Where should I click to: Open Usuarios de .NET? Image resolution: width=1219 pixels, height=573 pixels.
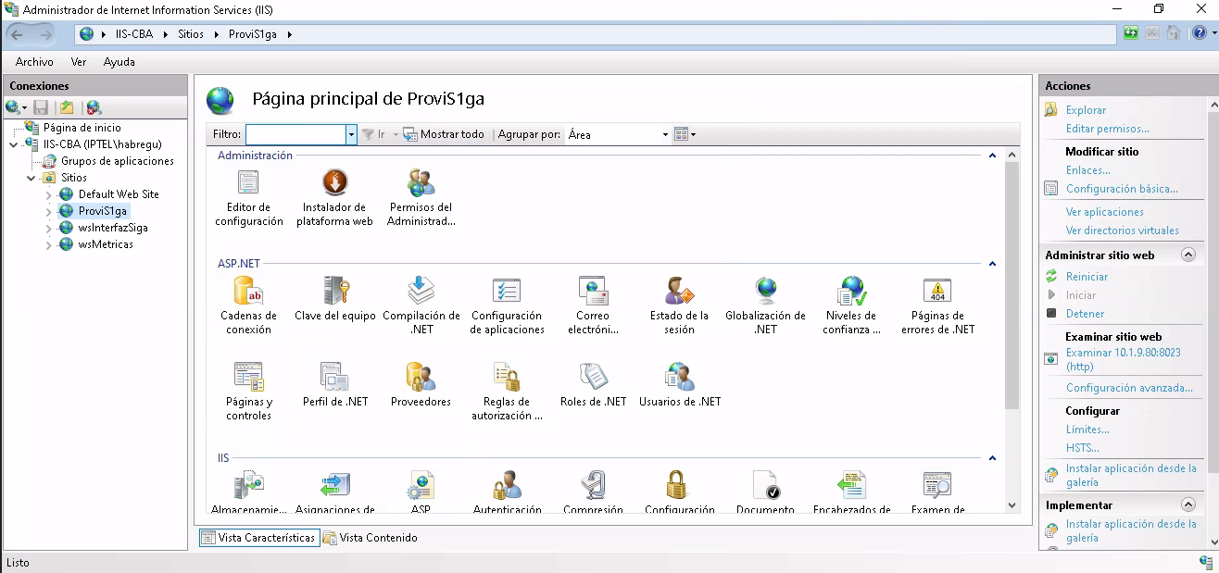tap(679, 386)
